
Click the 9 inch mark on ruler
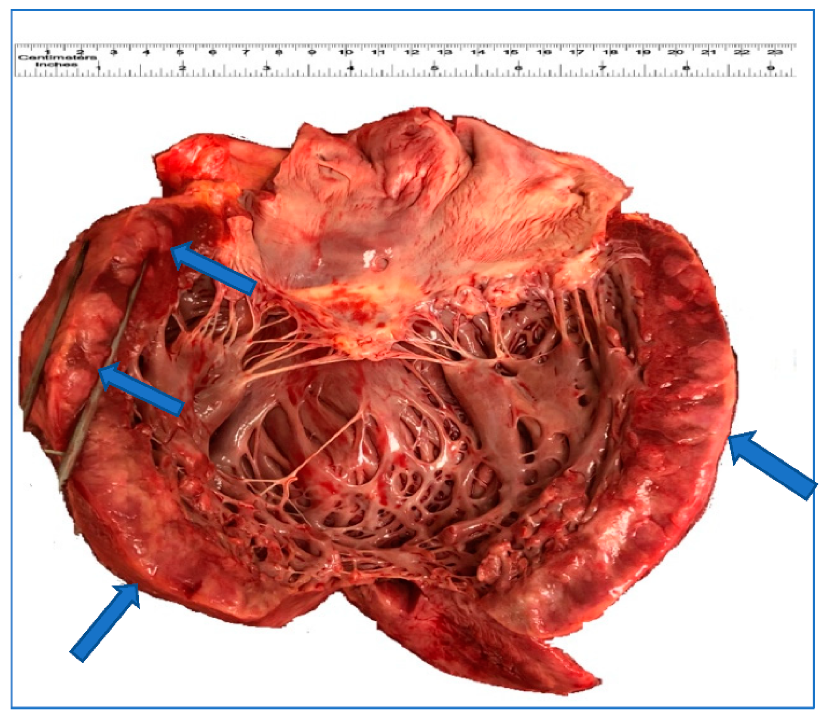771,68
